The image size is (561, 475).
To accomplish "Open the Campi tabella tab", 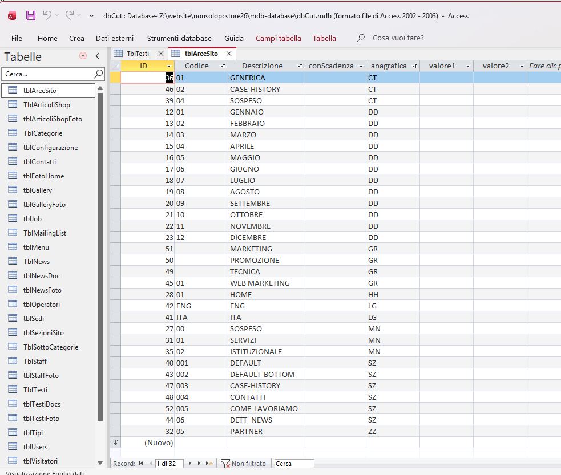I will tap(279, 38).
